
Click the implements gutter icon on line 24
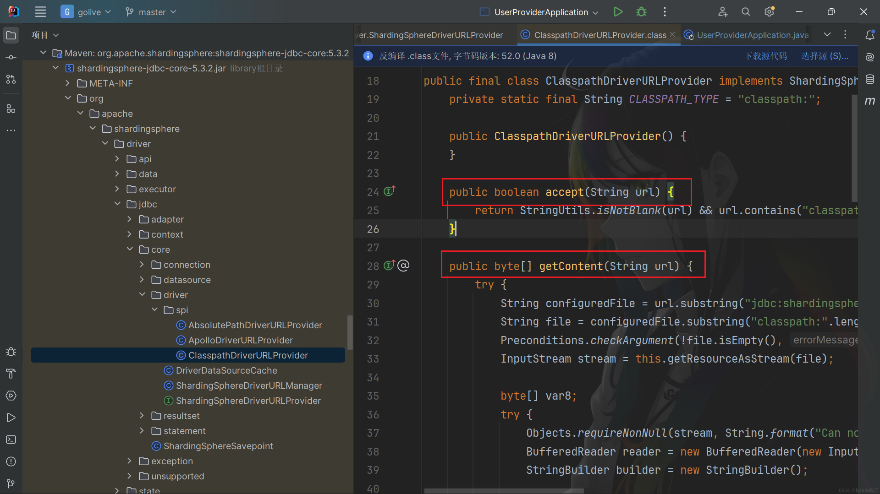[389, 191]
